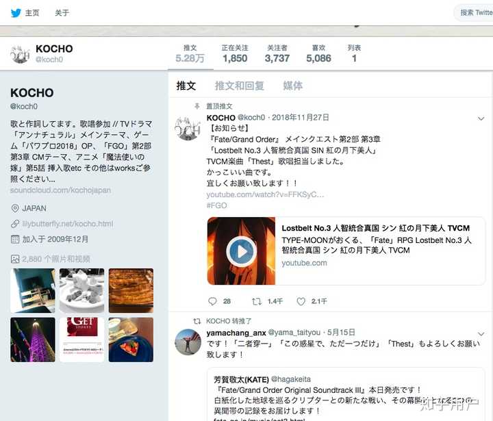Click the Twitter bird logo
Image resolution: width=493 pixels, height=421 pixels.
click(15, 13)
